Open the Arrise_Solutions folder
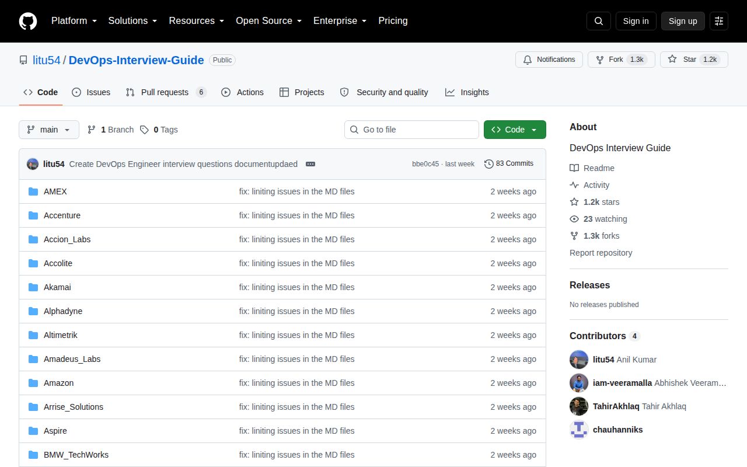 (74, 407)
